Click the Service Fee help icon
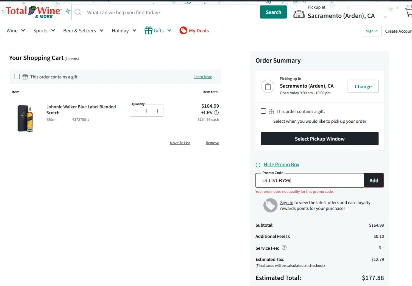Image resolution: width=412 pixels, height=286 pixels. 284,248
